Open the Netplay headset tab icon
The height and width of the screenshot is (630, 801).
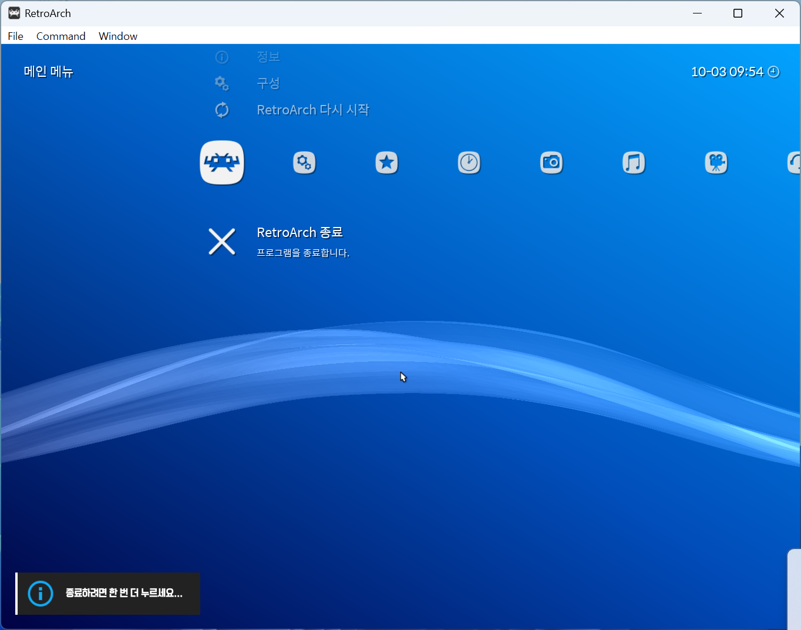(794, 162)
